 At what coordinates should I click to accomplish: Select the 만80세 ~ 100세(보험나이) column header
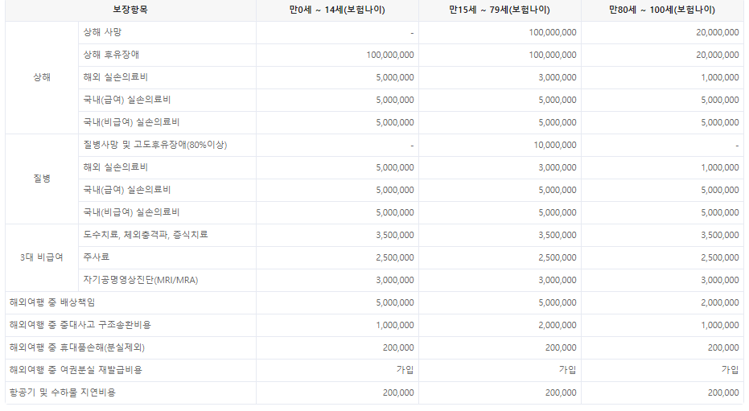pos(662,10)
